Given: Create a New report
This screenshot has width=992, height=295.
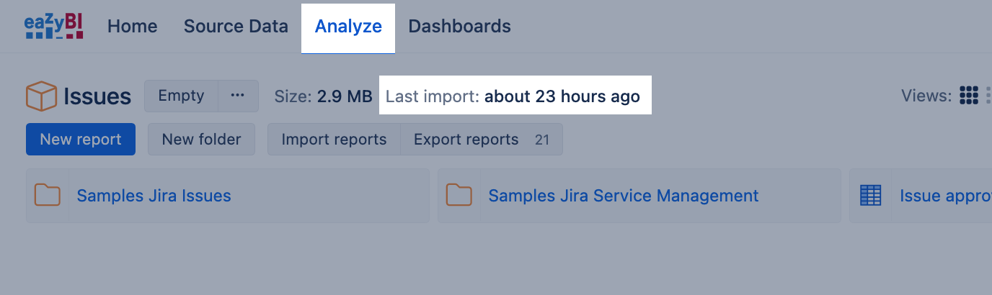Looking at the screenshot, I should click(81, 140).
